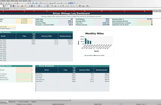This screenshot has width=161, height=105.
Task: Click the Font Color red A swatch
Action: pos(22,6)
